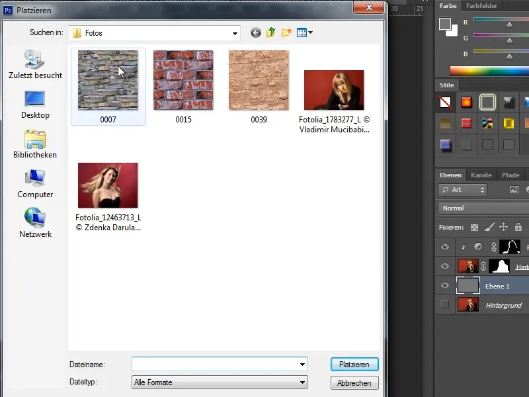Image resolution: width=529 pixels, height=397 pixels.
Task: Open the Normal blend mode dropdown
Action: pyautogui.click(x=483, y=208)
